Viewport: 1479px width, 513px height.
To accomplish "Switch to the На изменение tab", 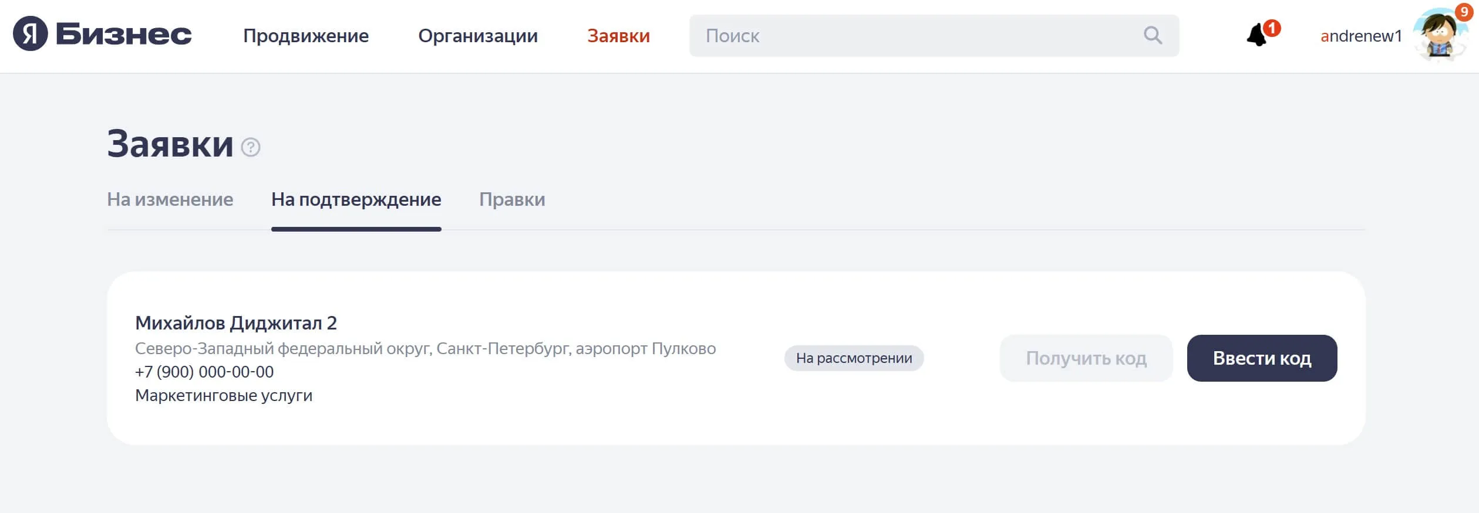I will point(170,199).
